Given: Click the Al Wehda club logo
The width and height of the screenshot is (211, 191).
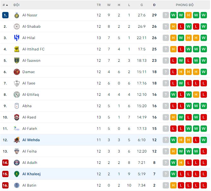Looking at the screenshot, I should click(x=17, y=140).
